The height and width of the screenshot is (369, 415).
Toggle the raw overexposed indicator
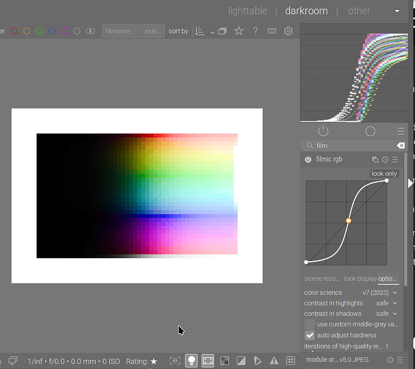click(224, 361)
